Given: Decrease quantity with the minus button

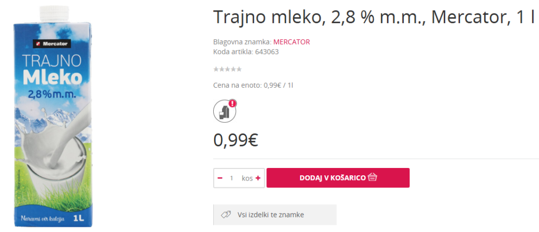Looking at the screenshot, I should click(220, 178).
